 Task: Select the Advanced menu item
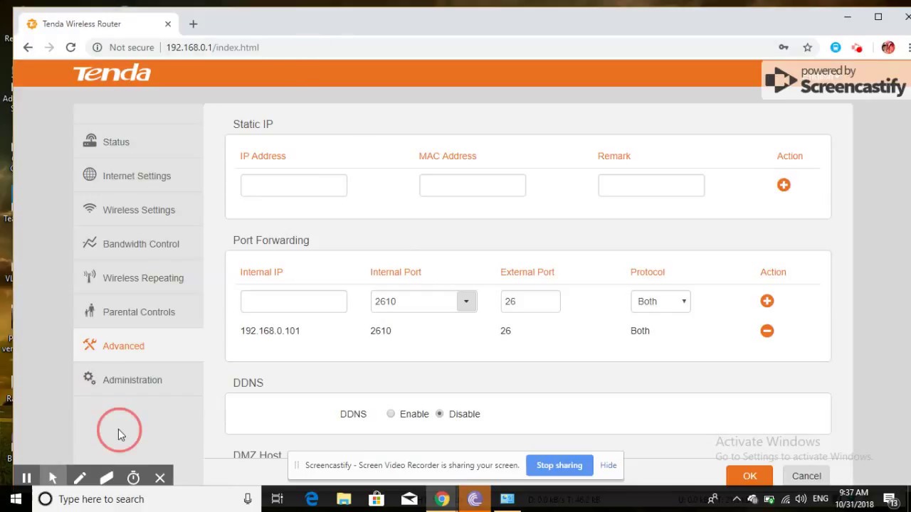tap(123, 346)
